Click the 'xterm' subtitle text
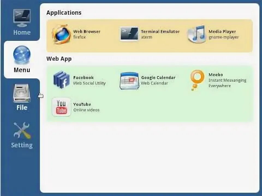The height and width of the screenshot is (196, 262). 147,37
